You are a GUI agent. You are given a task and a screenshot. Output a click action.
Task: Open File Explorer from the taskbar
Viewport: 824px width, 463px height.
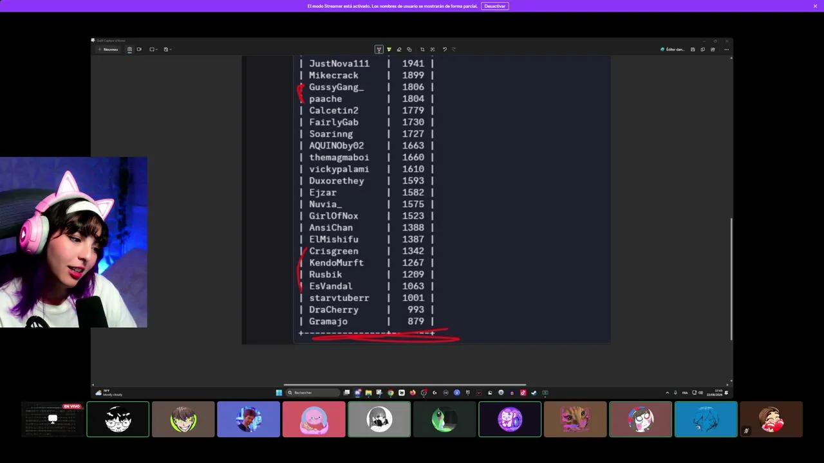coord(368,392)
